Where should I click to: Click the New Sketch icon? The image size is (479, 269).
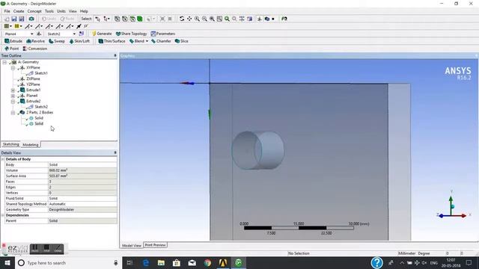coord(82,34)
